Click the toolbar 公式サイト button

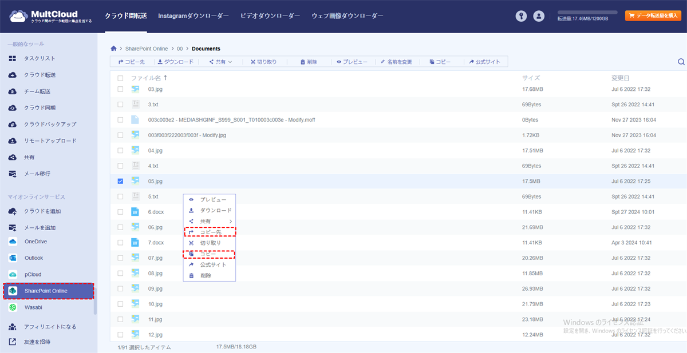pyautogui.click(x=485, y=62)
